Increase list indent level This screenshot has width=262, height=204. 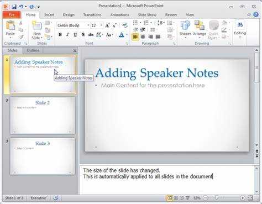click(x=143, y=29)
